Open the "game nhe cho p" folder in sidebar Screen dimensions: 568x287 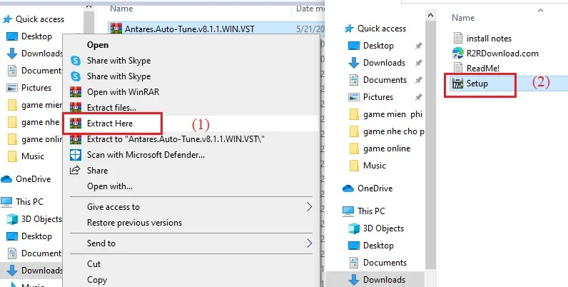click(x=393, y=131)
